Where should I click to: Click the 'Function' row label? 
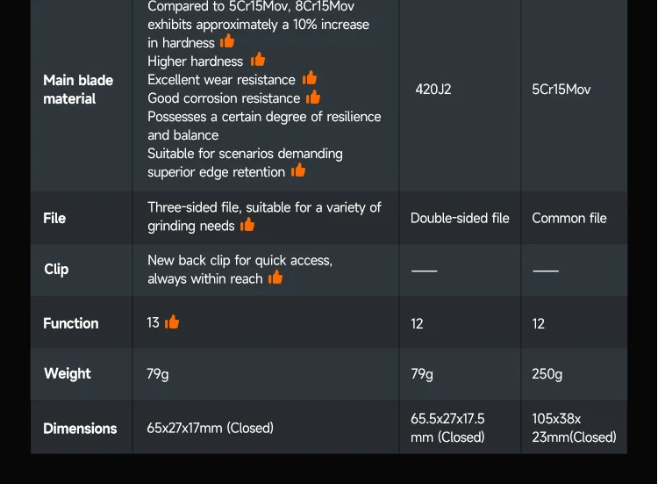pos(71,323)
